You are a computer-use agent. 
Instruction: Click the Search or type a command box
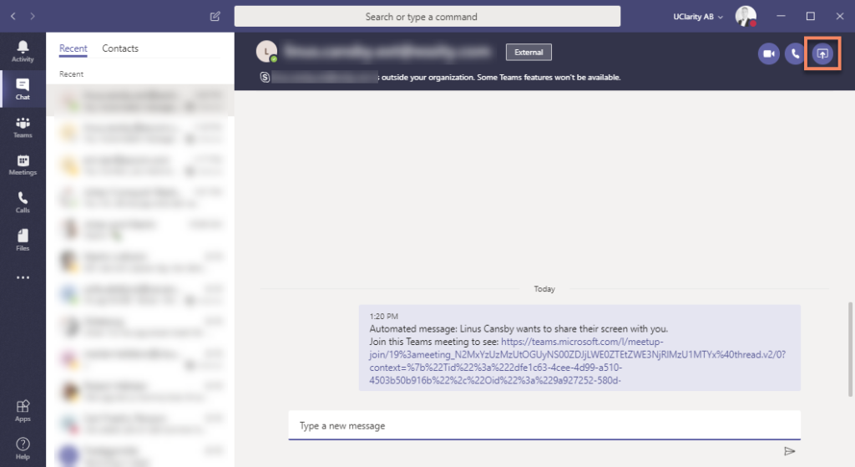[x=427, y=17]
